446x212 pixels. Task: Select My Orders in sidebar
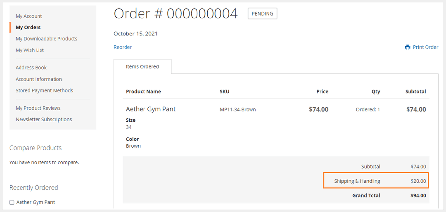tap(28, 27)
